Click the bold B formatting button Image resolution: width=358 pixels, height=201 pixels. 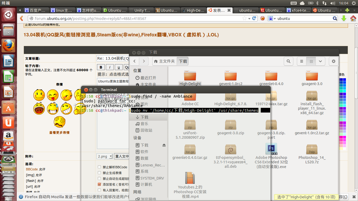click(101, 67)
